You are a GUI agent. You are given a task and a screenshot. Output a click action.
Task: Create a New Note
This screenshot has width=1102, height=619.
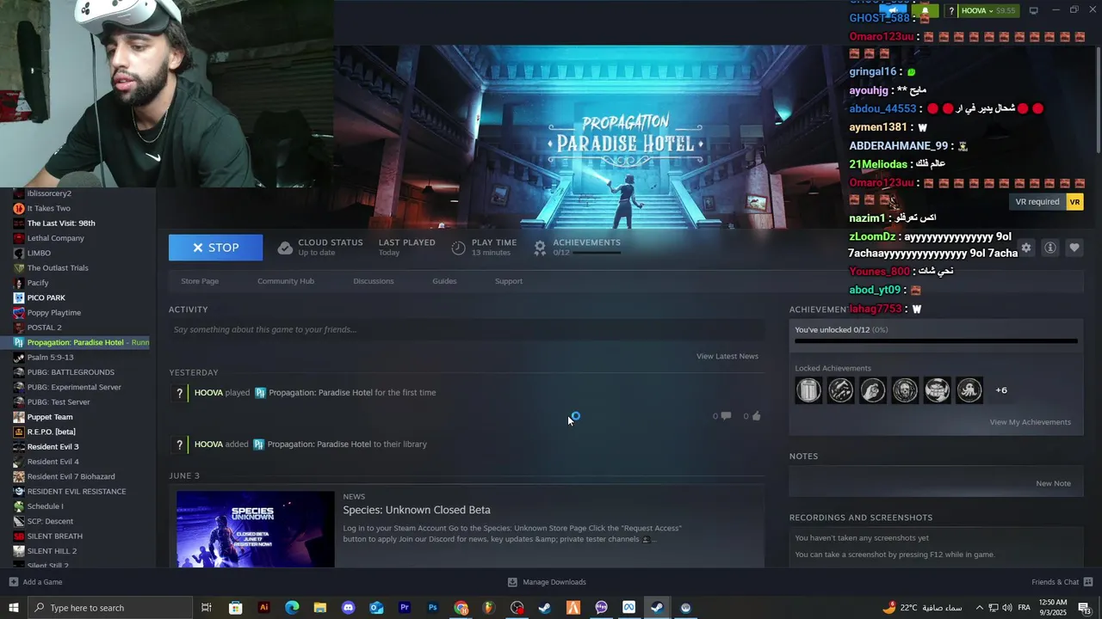(1054, 483)
